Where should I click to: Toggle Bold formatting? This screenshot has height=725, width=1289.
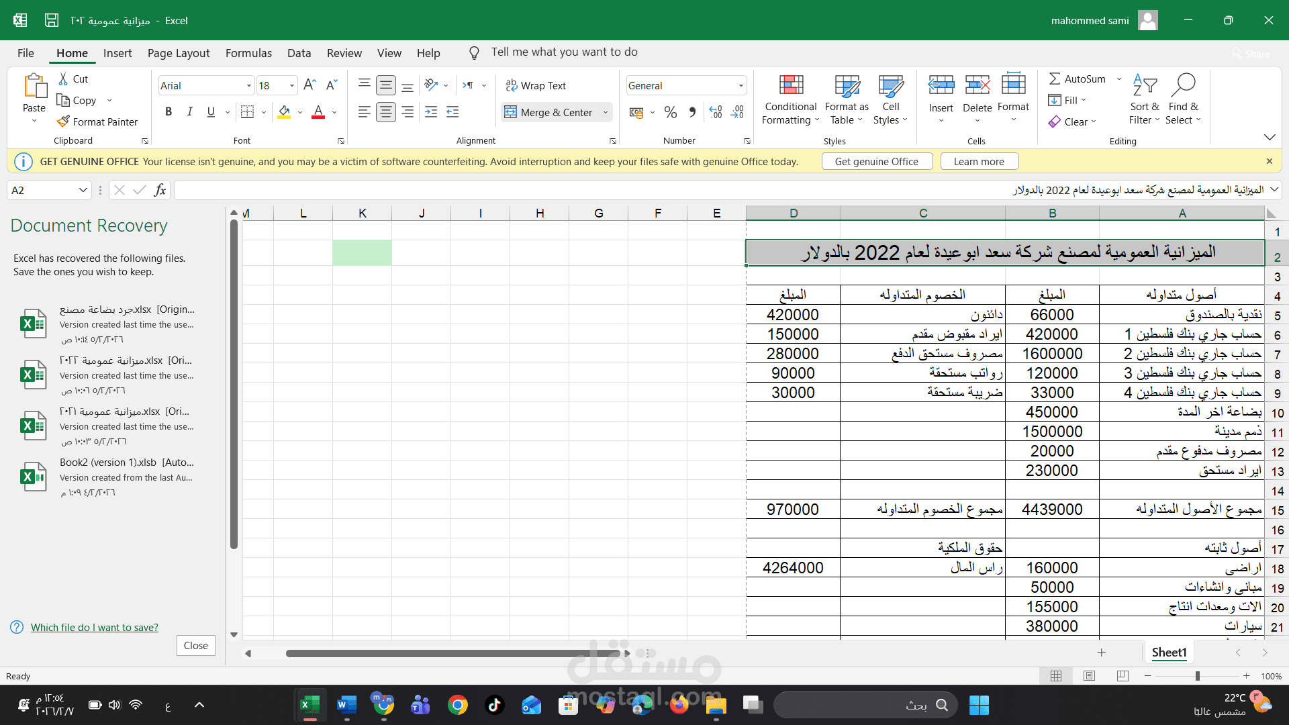click(169, 111)
